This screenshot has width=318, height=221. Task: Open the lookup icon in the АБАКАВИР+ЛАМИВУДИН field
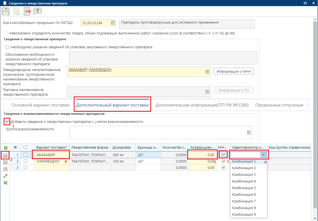click(x=207, y=72)
